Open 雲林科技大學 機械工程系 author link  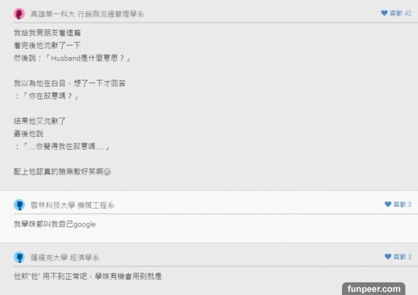click(x=72, y=206)
